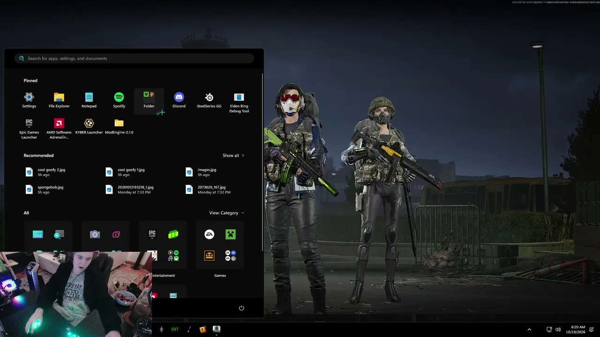Open recommended file spongebob.jpg
The image size is (600, 337).
(45, 190)
